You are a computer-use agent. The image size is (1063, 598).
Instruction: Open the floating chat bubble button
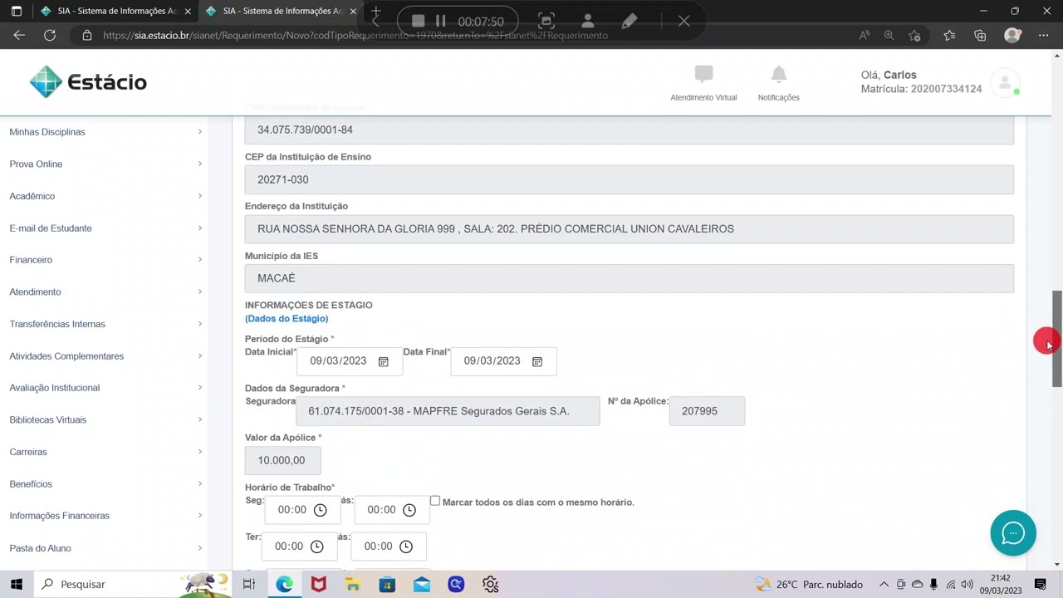point(1013,533)
